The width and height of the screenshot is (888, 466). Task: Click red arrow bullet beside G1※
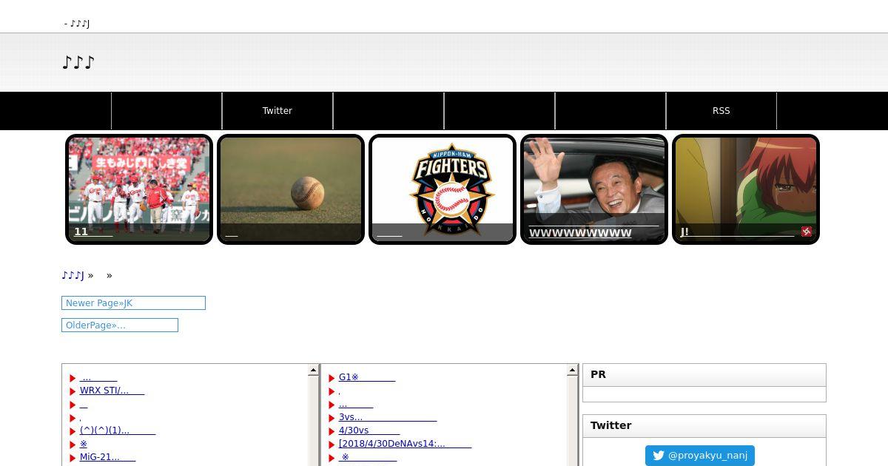332,378
